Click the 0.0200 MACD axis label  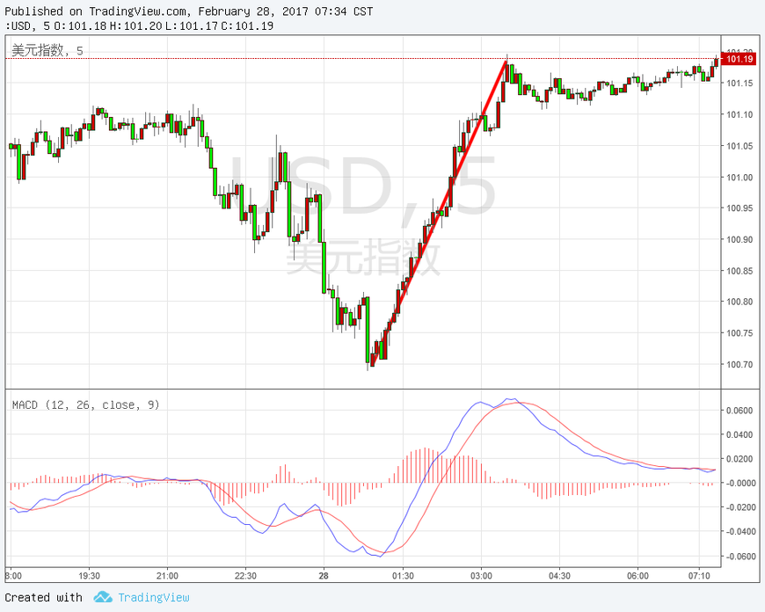point(739,459)
